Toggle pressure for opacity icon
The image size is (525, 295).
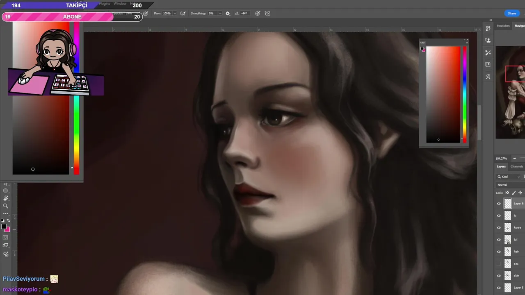(x=146, y=14)
